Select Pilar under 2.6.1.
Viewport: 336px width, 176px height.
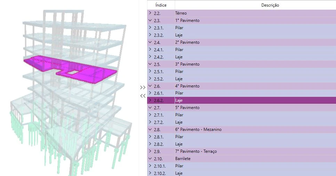(179, 93)
